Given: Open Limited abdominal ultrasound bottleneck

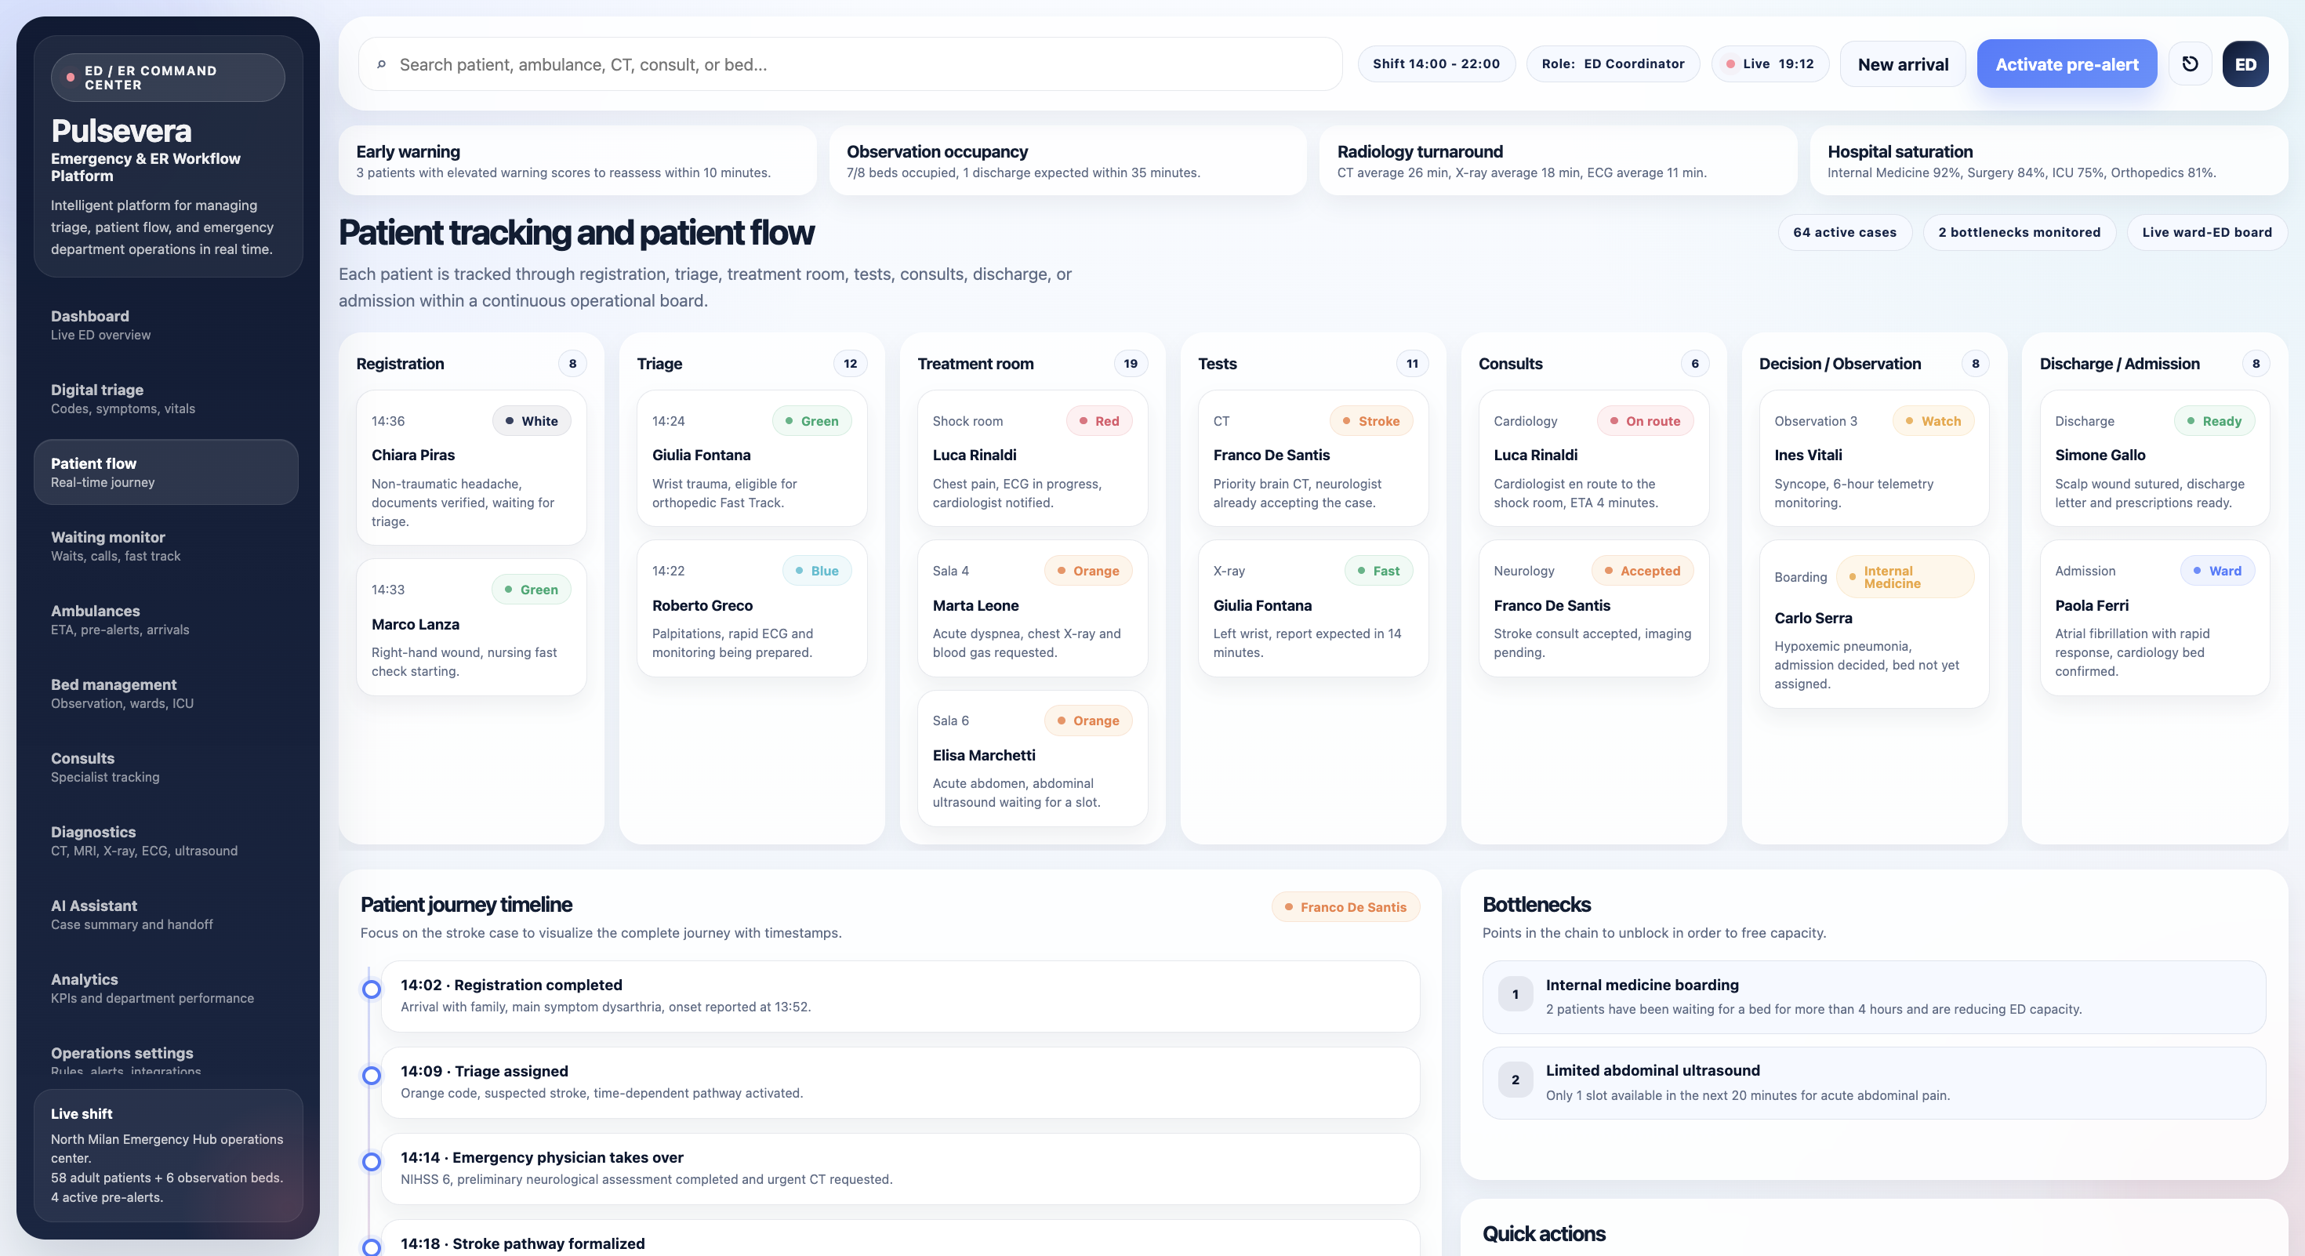Looking at the screenshot, I should [1874, 1083].
